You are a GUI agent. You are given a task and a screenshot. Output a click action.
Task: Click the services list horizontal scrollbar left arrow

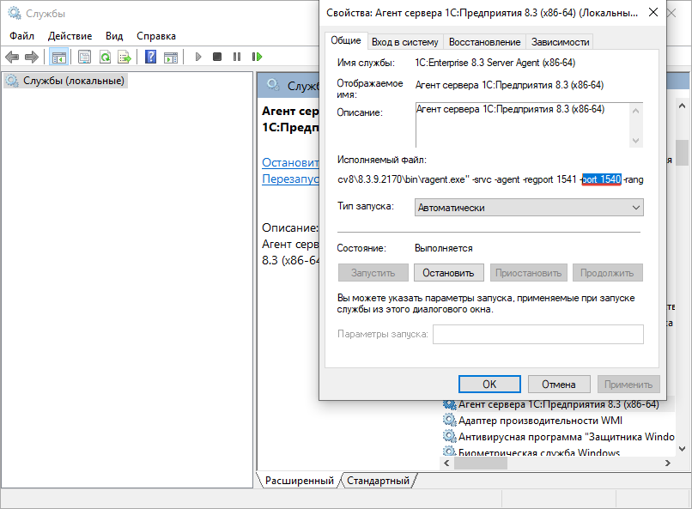pos(446,464)
